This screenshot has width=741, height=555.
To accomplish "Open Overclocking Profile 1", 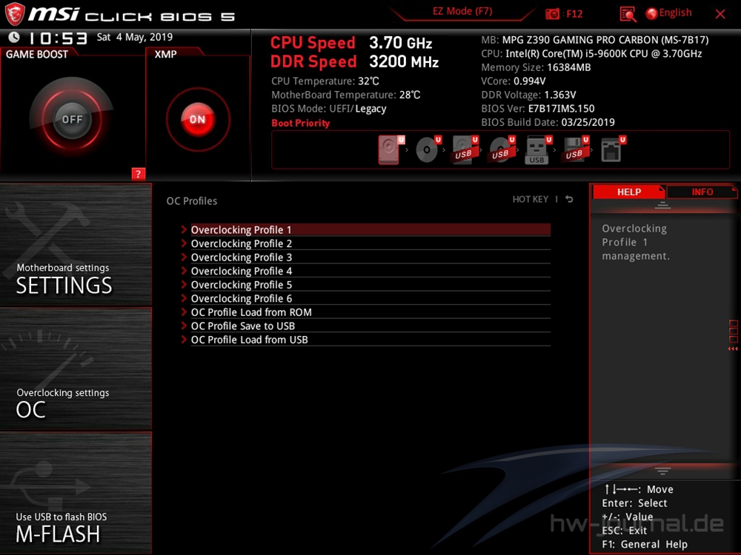I will 370,230.
